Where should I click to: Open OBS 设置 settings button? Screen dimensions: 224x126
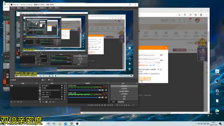click(x=124, y=96)
